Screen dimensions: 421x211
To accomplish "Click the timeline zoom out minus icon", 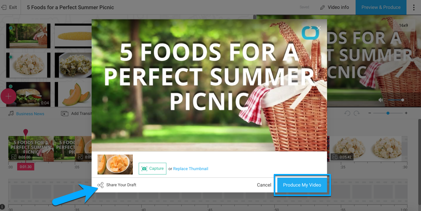I will (370, 113).
